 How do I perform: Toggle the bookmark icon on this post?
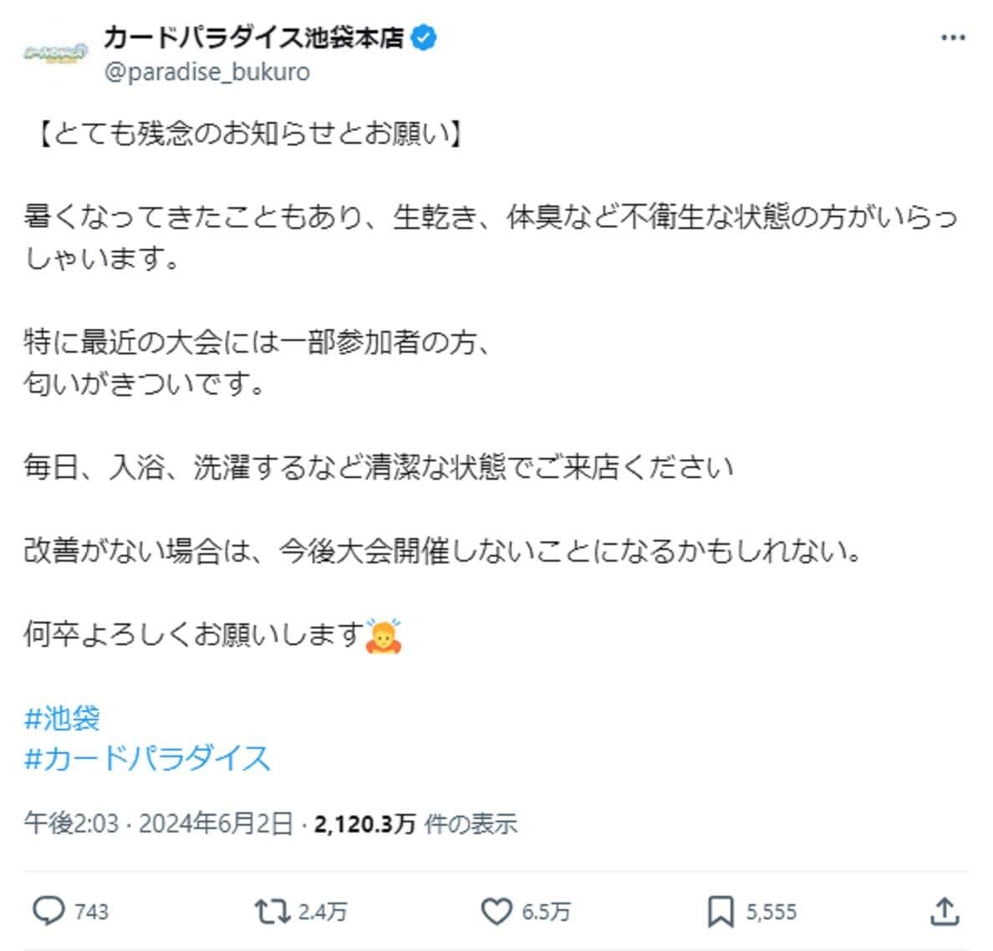[x=720, y=911]
